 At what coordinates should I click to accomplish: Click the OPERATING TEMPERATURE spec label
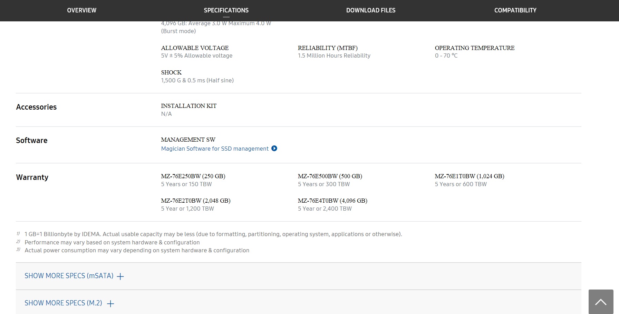(x=474, y=48)
